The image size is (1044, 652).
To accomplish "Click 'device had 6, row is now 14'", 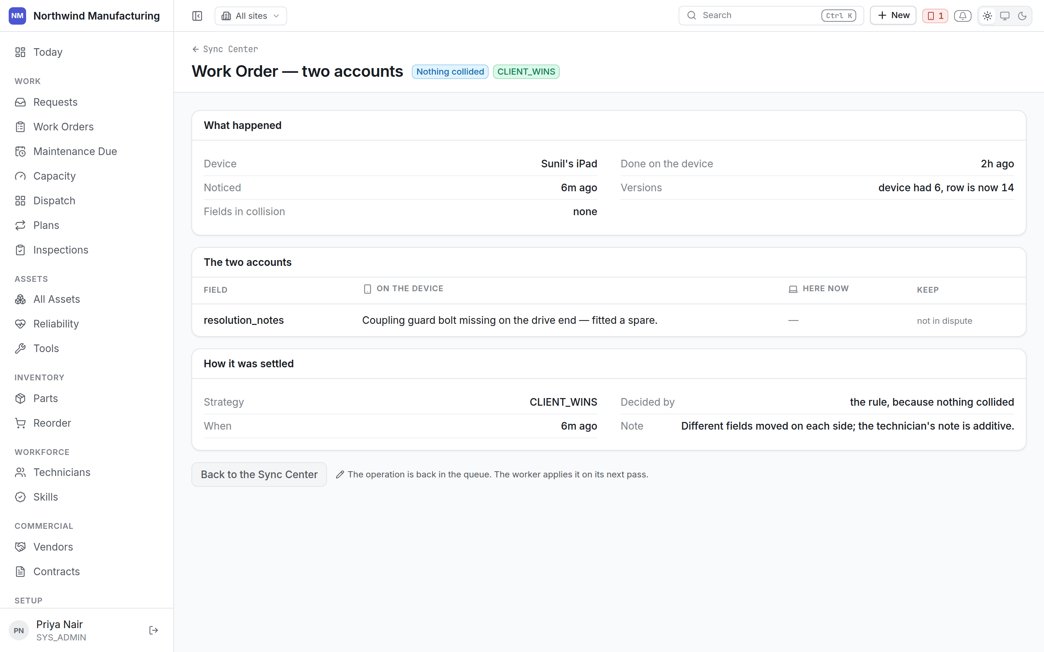I will coord(946,188).
